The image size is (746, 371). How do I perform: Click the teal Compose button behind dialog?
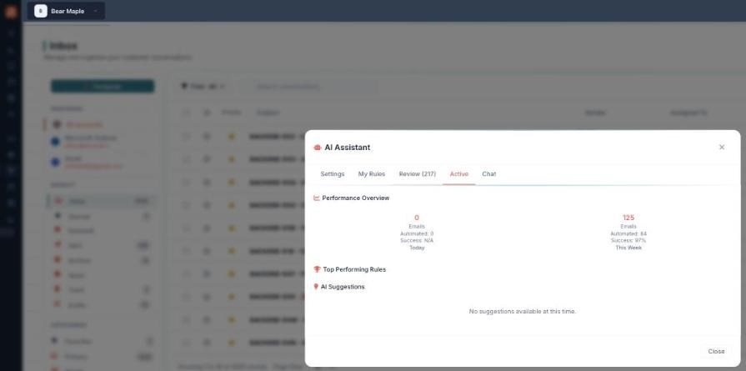coord(103,86)
